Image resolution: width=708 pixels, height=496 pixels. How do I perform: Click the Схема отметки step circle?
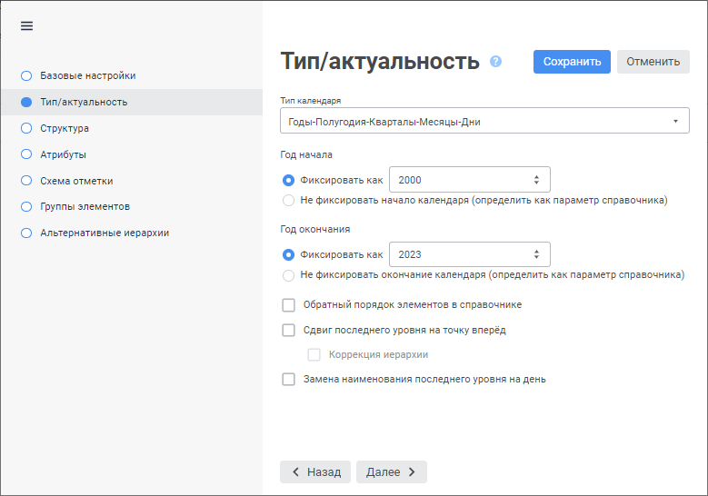pyautogui.click(x=26, y=181)
